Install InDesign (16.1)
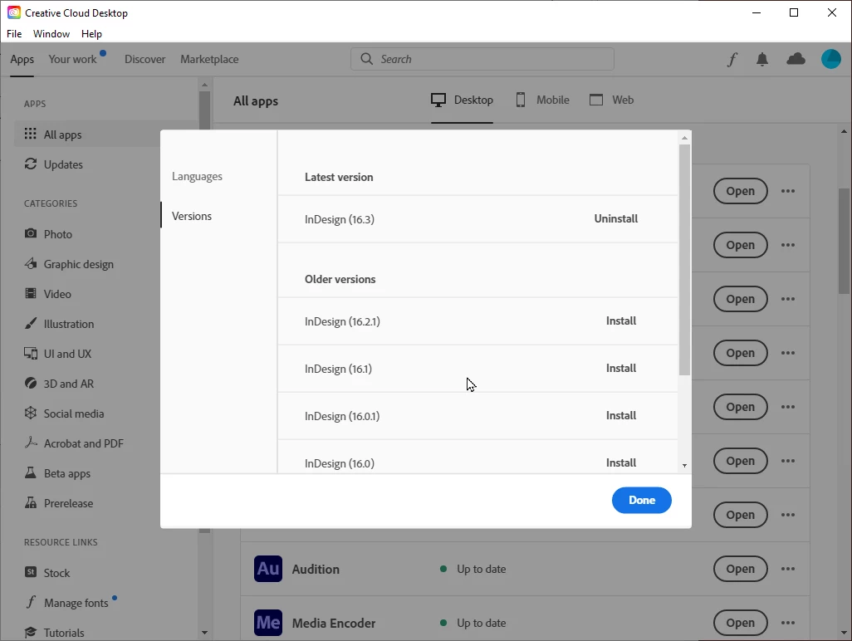852x641 pixels. (621, 368)
